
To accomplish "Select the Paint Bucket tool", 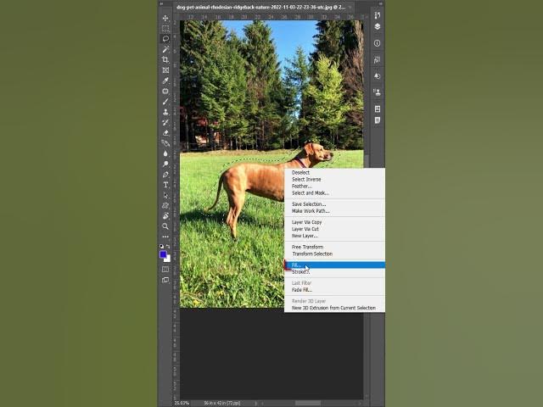I will click(x=165, y=143).
